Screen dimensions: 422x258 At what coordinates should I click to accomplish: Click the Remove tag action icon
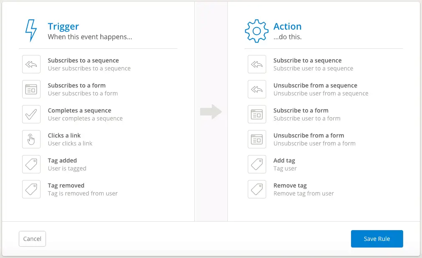point(257,189)
